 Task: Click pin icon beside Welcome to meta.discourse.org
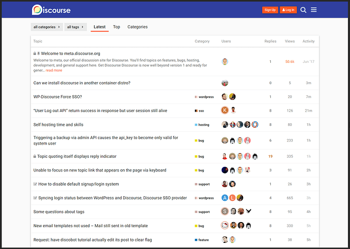[39, 54]
